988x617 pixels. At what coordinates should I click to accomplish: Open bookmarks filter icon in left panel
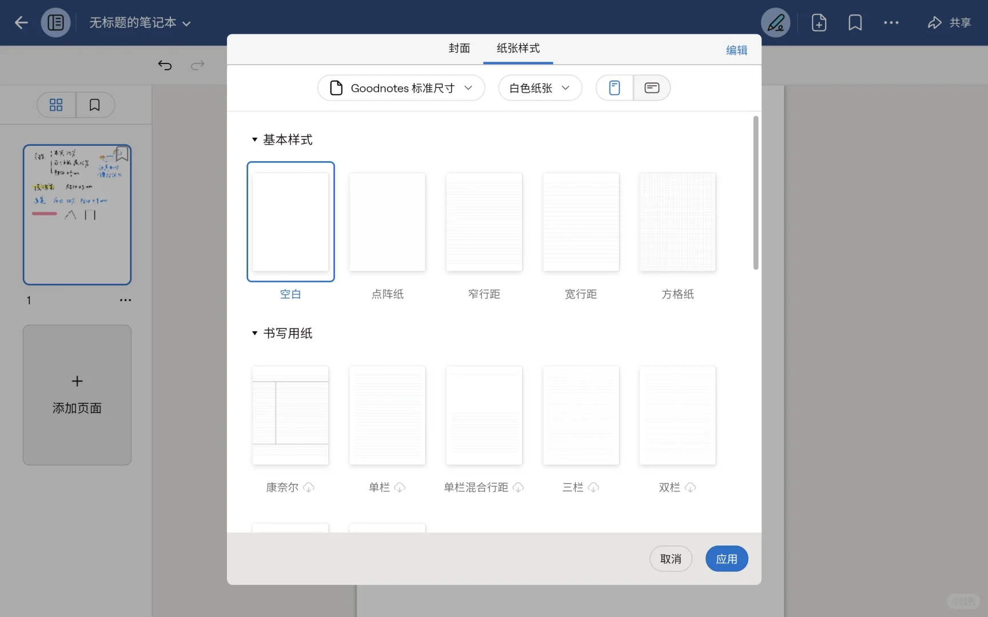[x=94, y=105]
